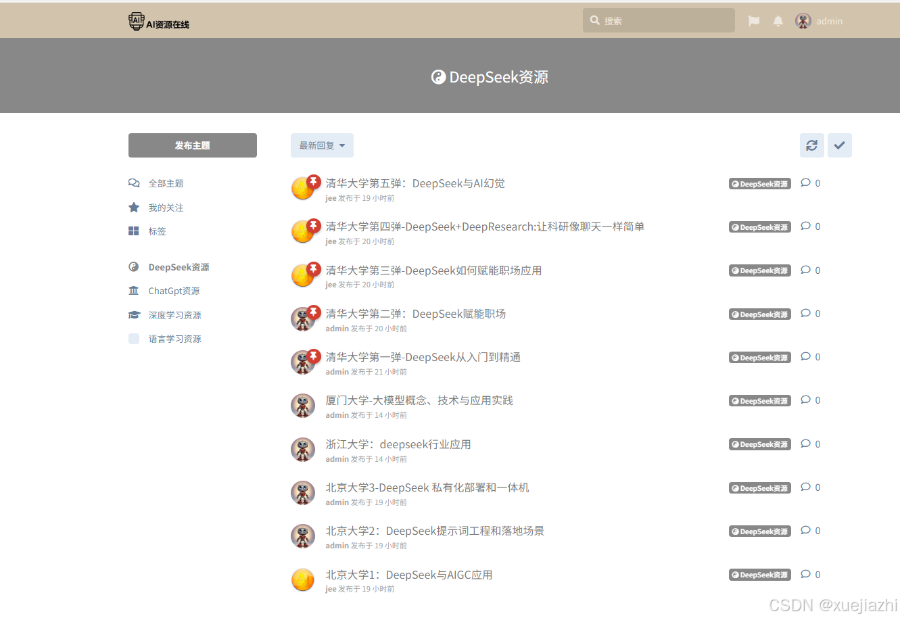Screen dimensions: 900x620
Task: Click sidebar DeepSeek资源 yin-yang icon
Action: [x=134, y=267]
